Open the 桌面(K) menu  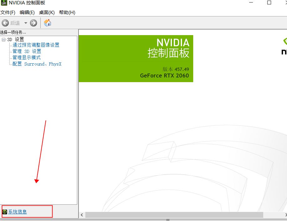[47, 13]
